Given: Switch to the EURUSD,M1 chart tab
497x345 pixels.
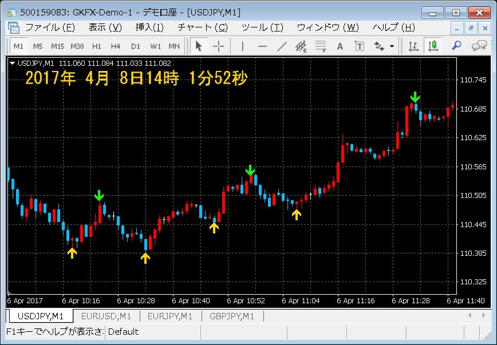Looking at the screenshot, I should 106,316.
